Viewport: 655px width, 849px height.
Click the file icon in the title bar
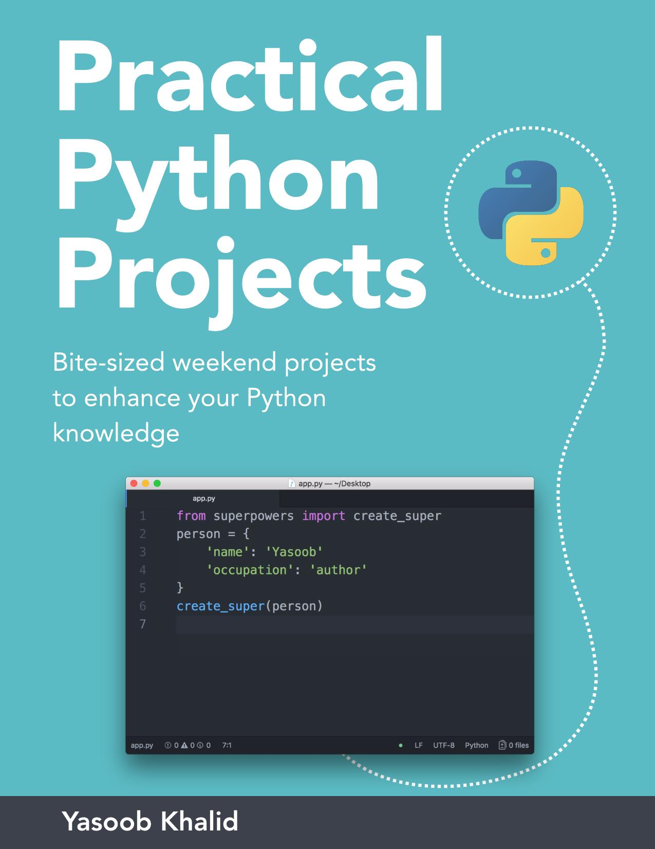tap(292, 483)
